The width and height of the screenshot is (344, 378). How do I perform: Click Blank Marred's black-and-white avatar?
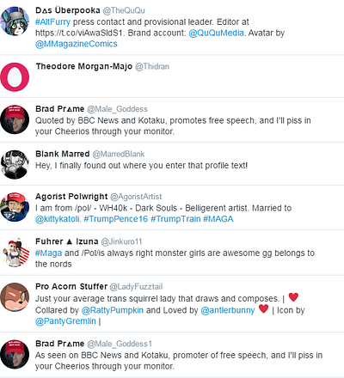click(15, 165)
